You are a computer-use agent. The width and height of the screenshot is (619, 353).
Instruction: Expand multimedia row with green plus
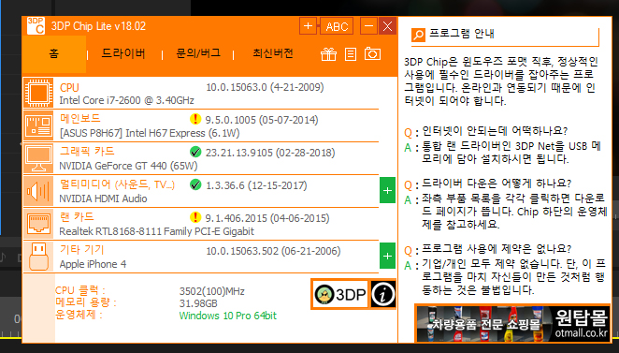tap(387, 190)
